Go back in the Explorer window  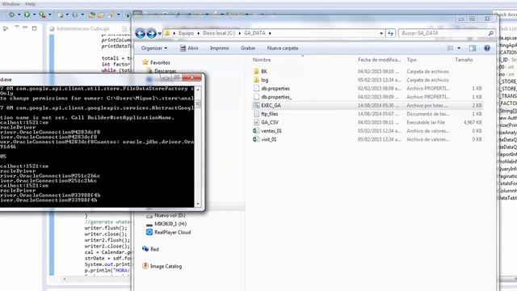pos(140,33)
